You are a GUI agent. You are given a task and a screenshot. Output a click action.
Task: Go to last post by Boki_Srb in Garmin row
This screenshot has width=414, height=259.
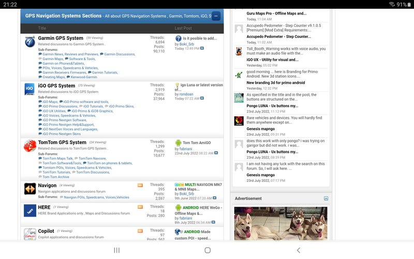click(202, 48)
